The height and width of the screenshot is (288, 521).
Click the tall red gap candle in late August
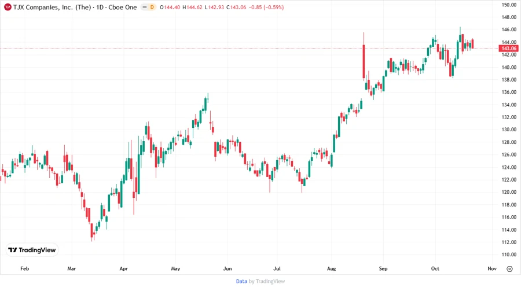(364, 56)
